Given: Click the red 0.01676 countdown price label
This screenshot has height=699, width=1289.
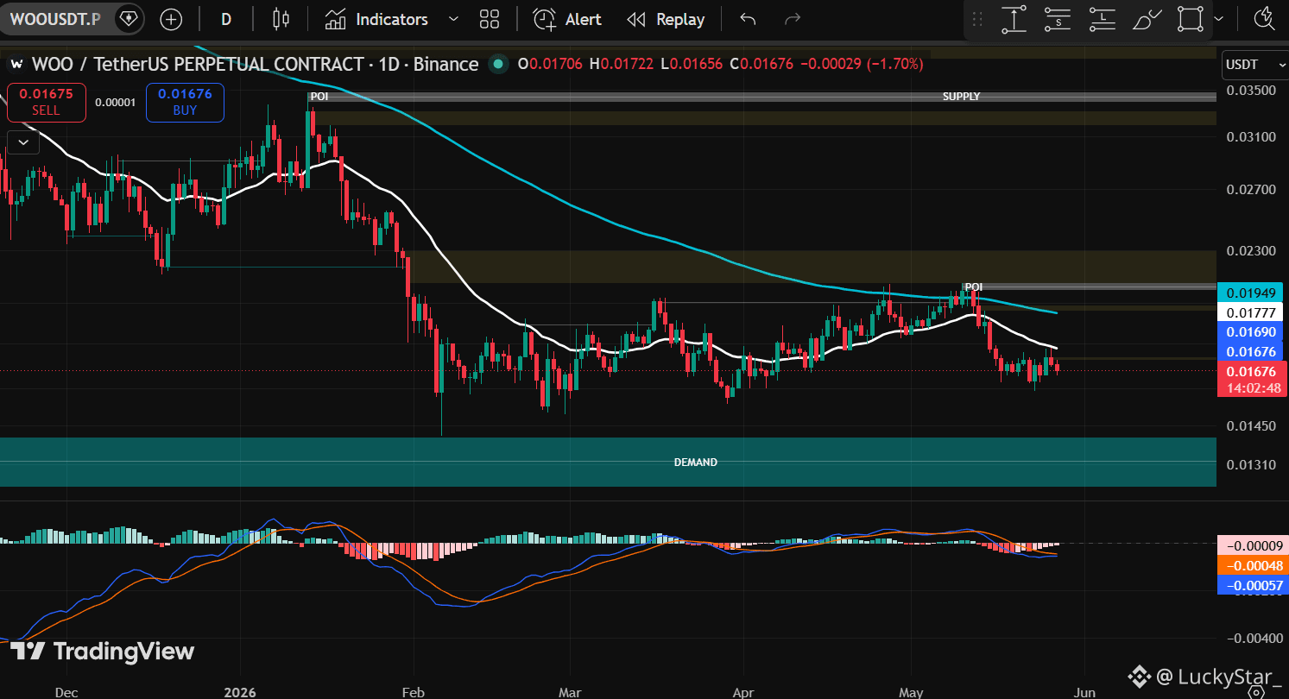Looking at the screenshot, I should 1250,380.
